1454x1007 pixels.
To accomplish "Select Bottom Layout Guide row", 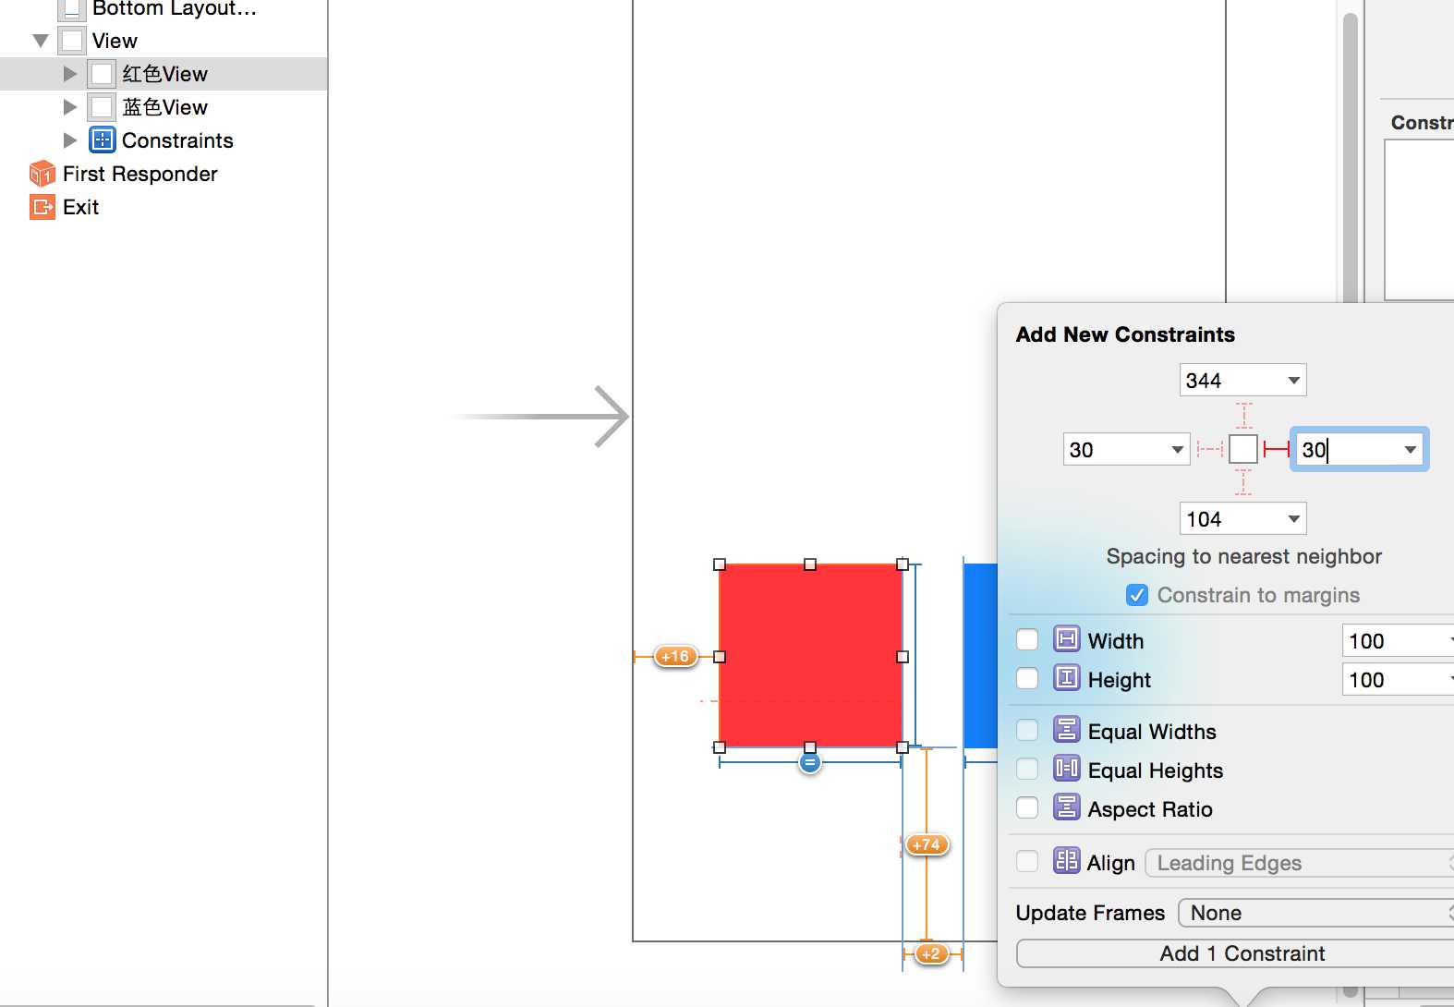I will pos(164,9).
